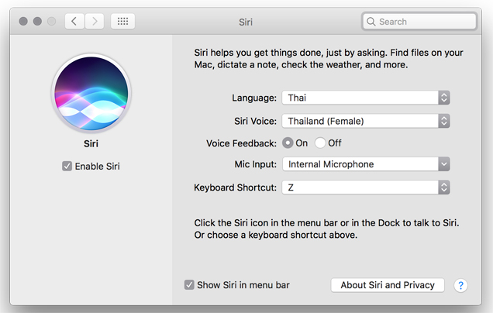Click About Siri and Privacy button
The height and width of the screenshot is (313, 493).
388,285
